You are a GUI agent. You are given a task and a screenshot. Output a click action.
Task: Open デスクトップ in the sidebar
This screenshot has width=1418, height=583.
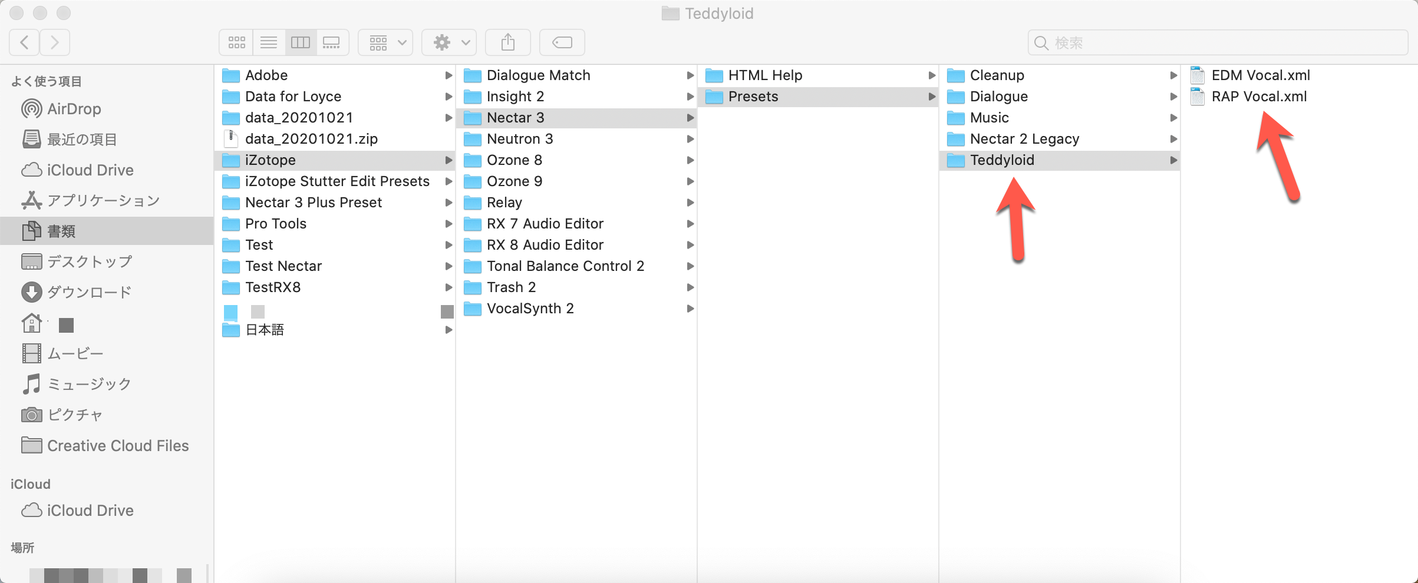(106, 261)
